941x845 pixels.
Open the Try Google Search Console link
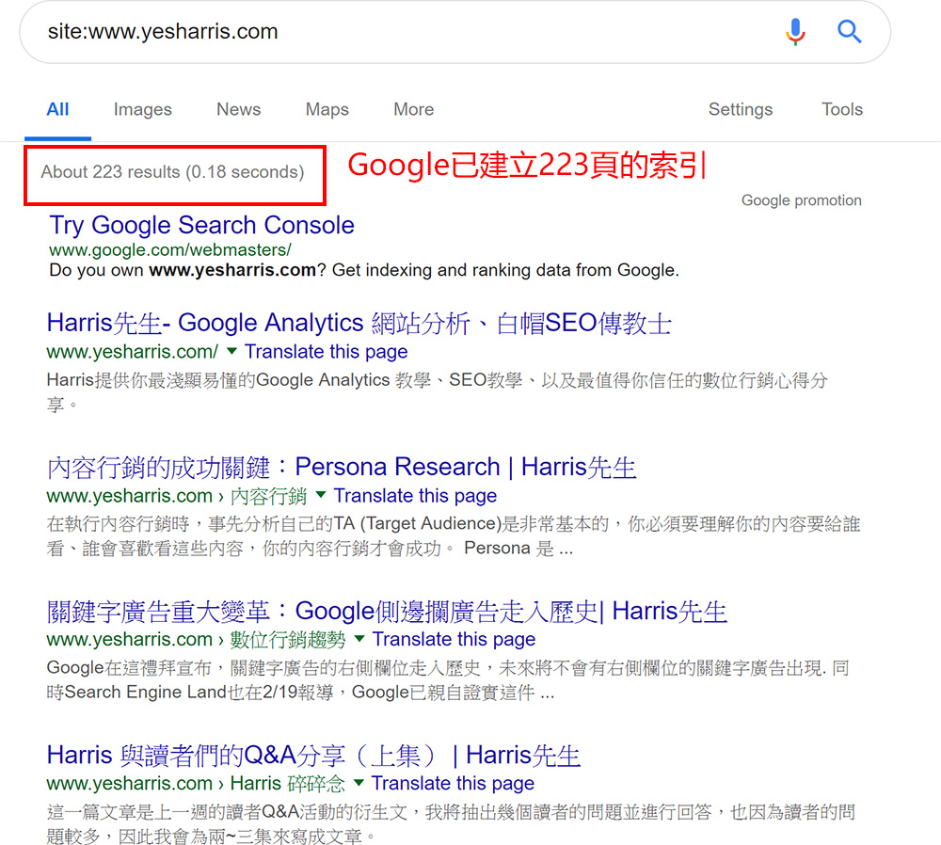[x=201, y=225]
